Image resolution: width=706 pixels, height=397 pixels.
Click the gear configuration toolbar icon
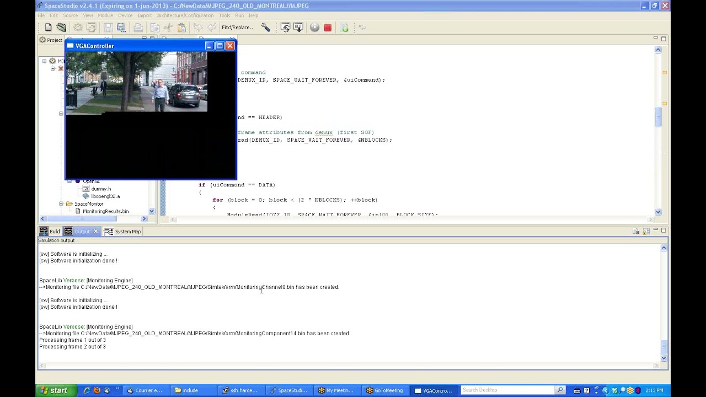click(78, 27)
